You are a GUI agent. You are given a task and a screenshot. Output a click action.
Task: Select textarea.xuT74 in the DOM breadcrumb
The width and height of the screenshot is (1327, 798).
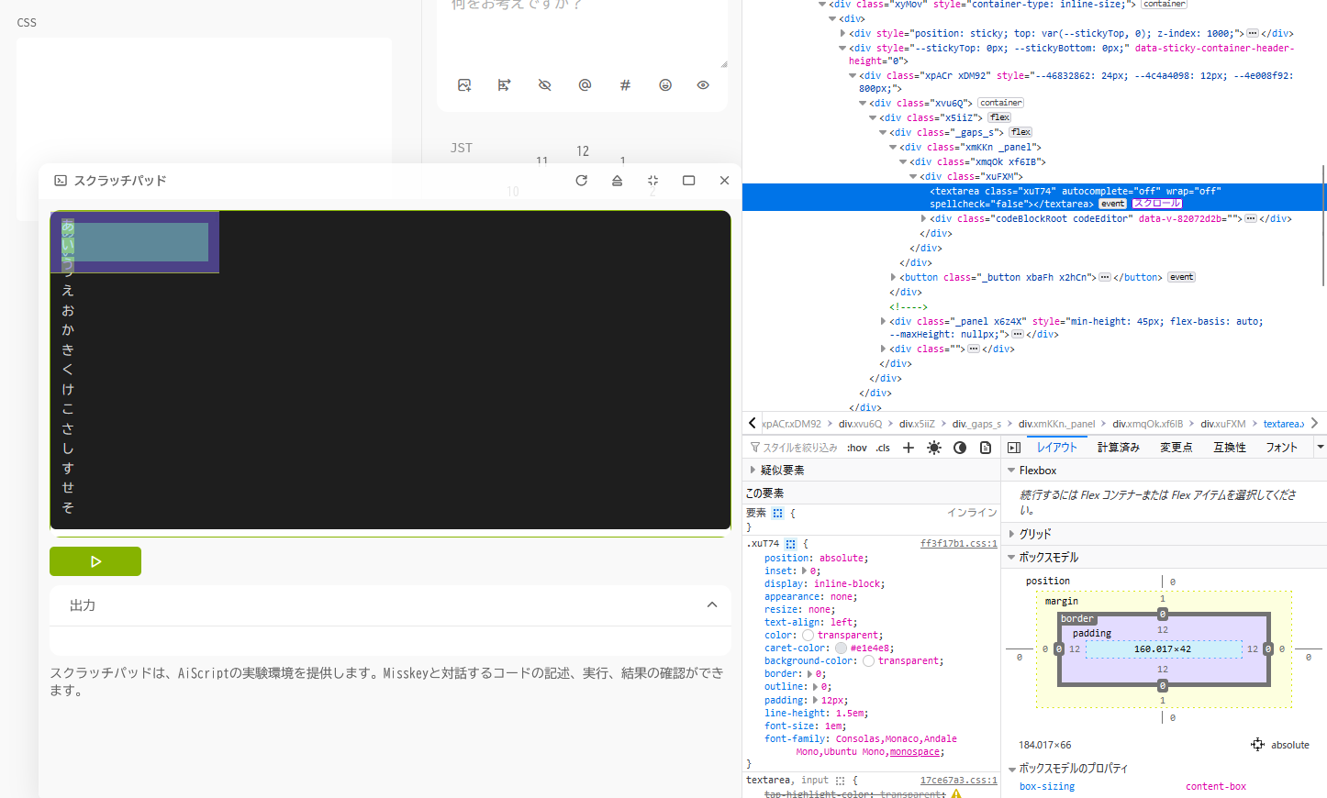click(x=1283, y=423)
